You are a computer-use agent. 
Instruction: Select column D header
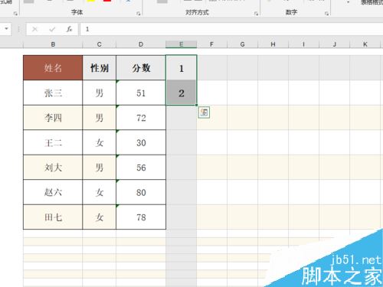pyautogui.click(x=141, y=44)
